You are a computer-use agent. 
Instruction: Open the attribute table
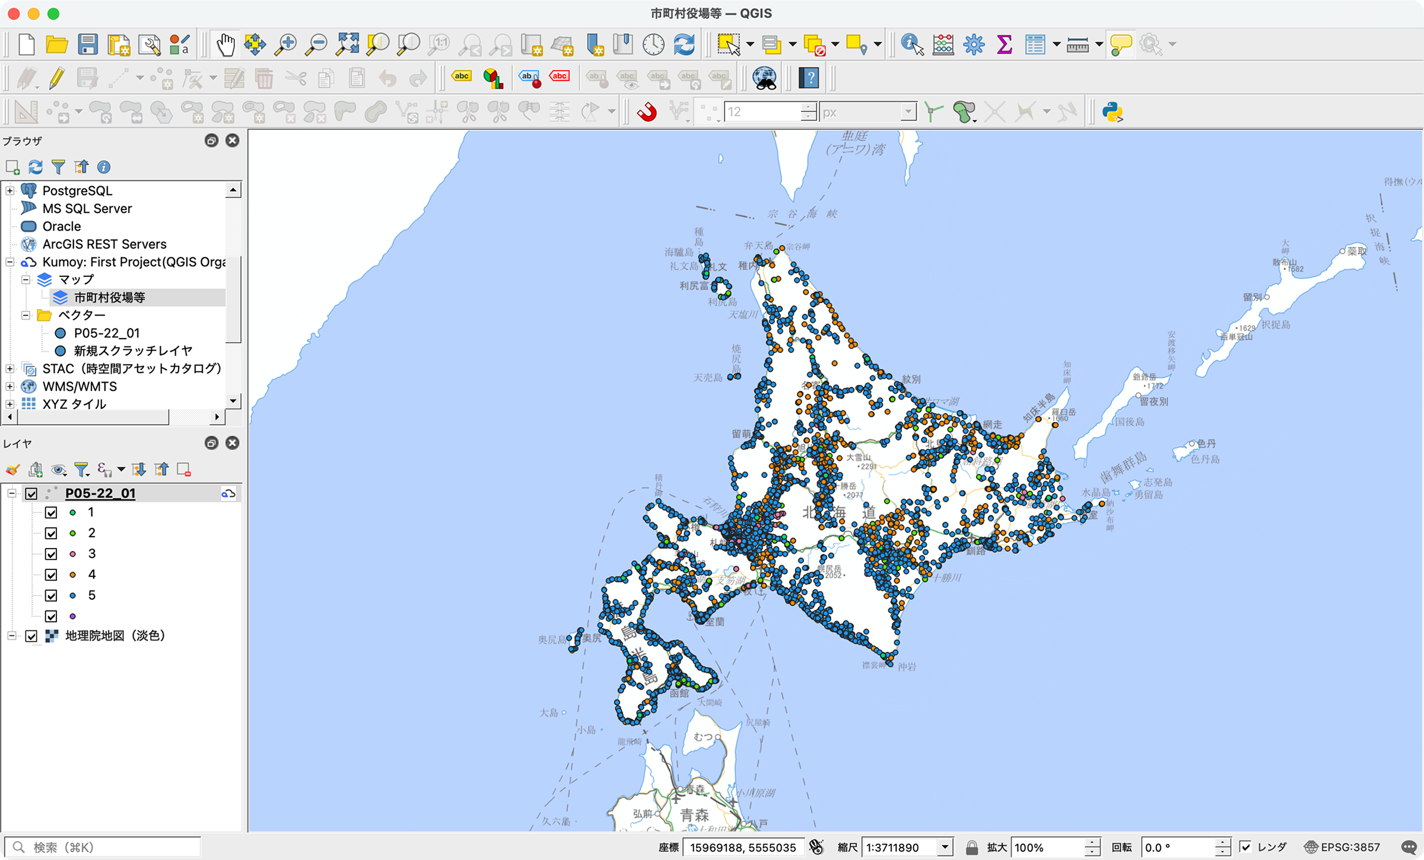click(x=1035, y=44)
